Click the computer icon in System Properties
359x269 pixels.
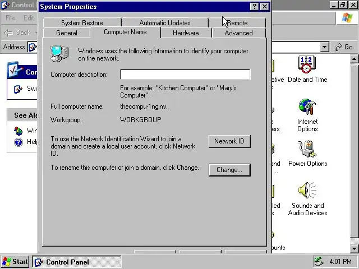pos(59,54)
